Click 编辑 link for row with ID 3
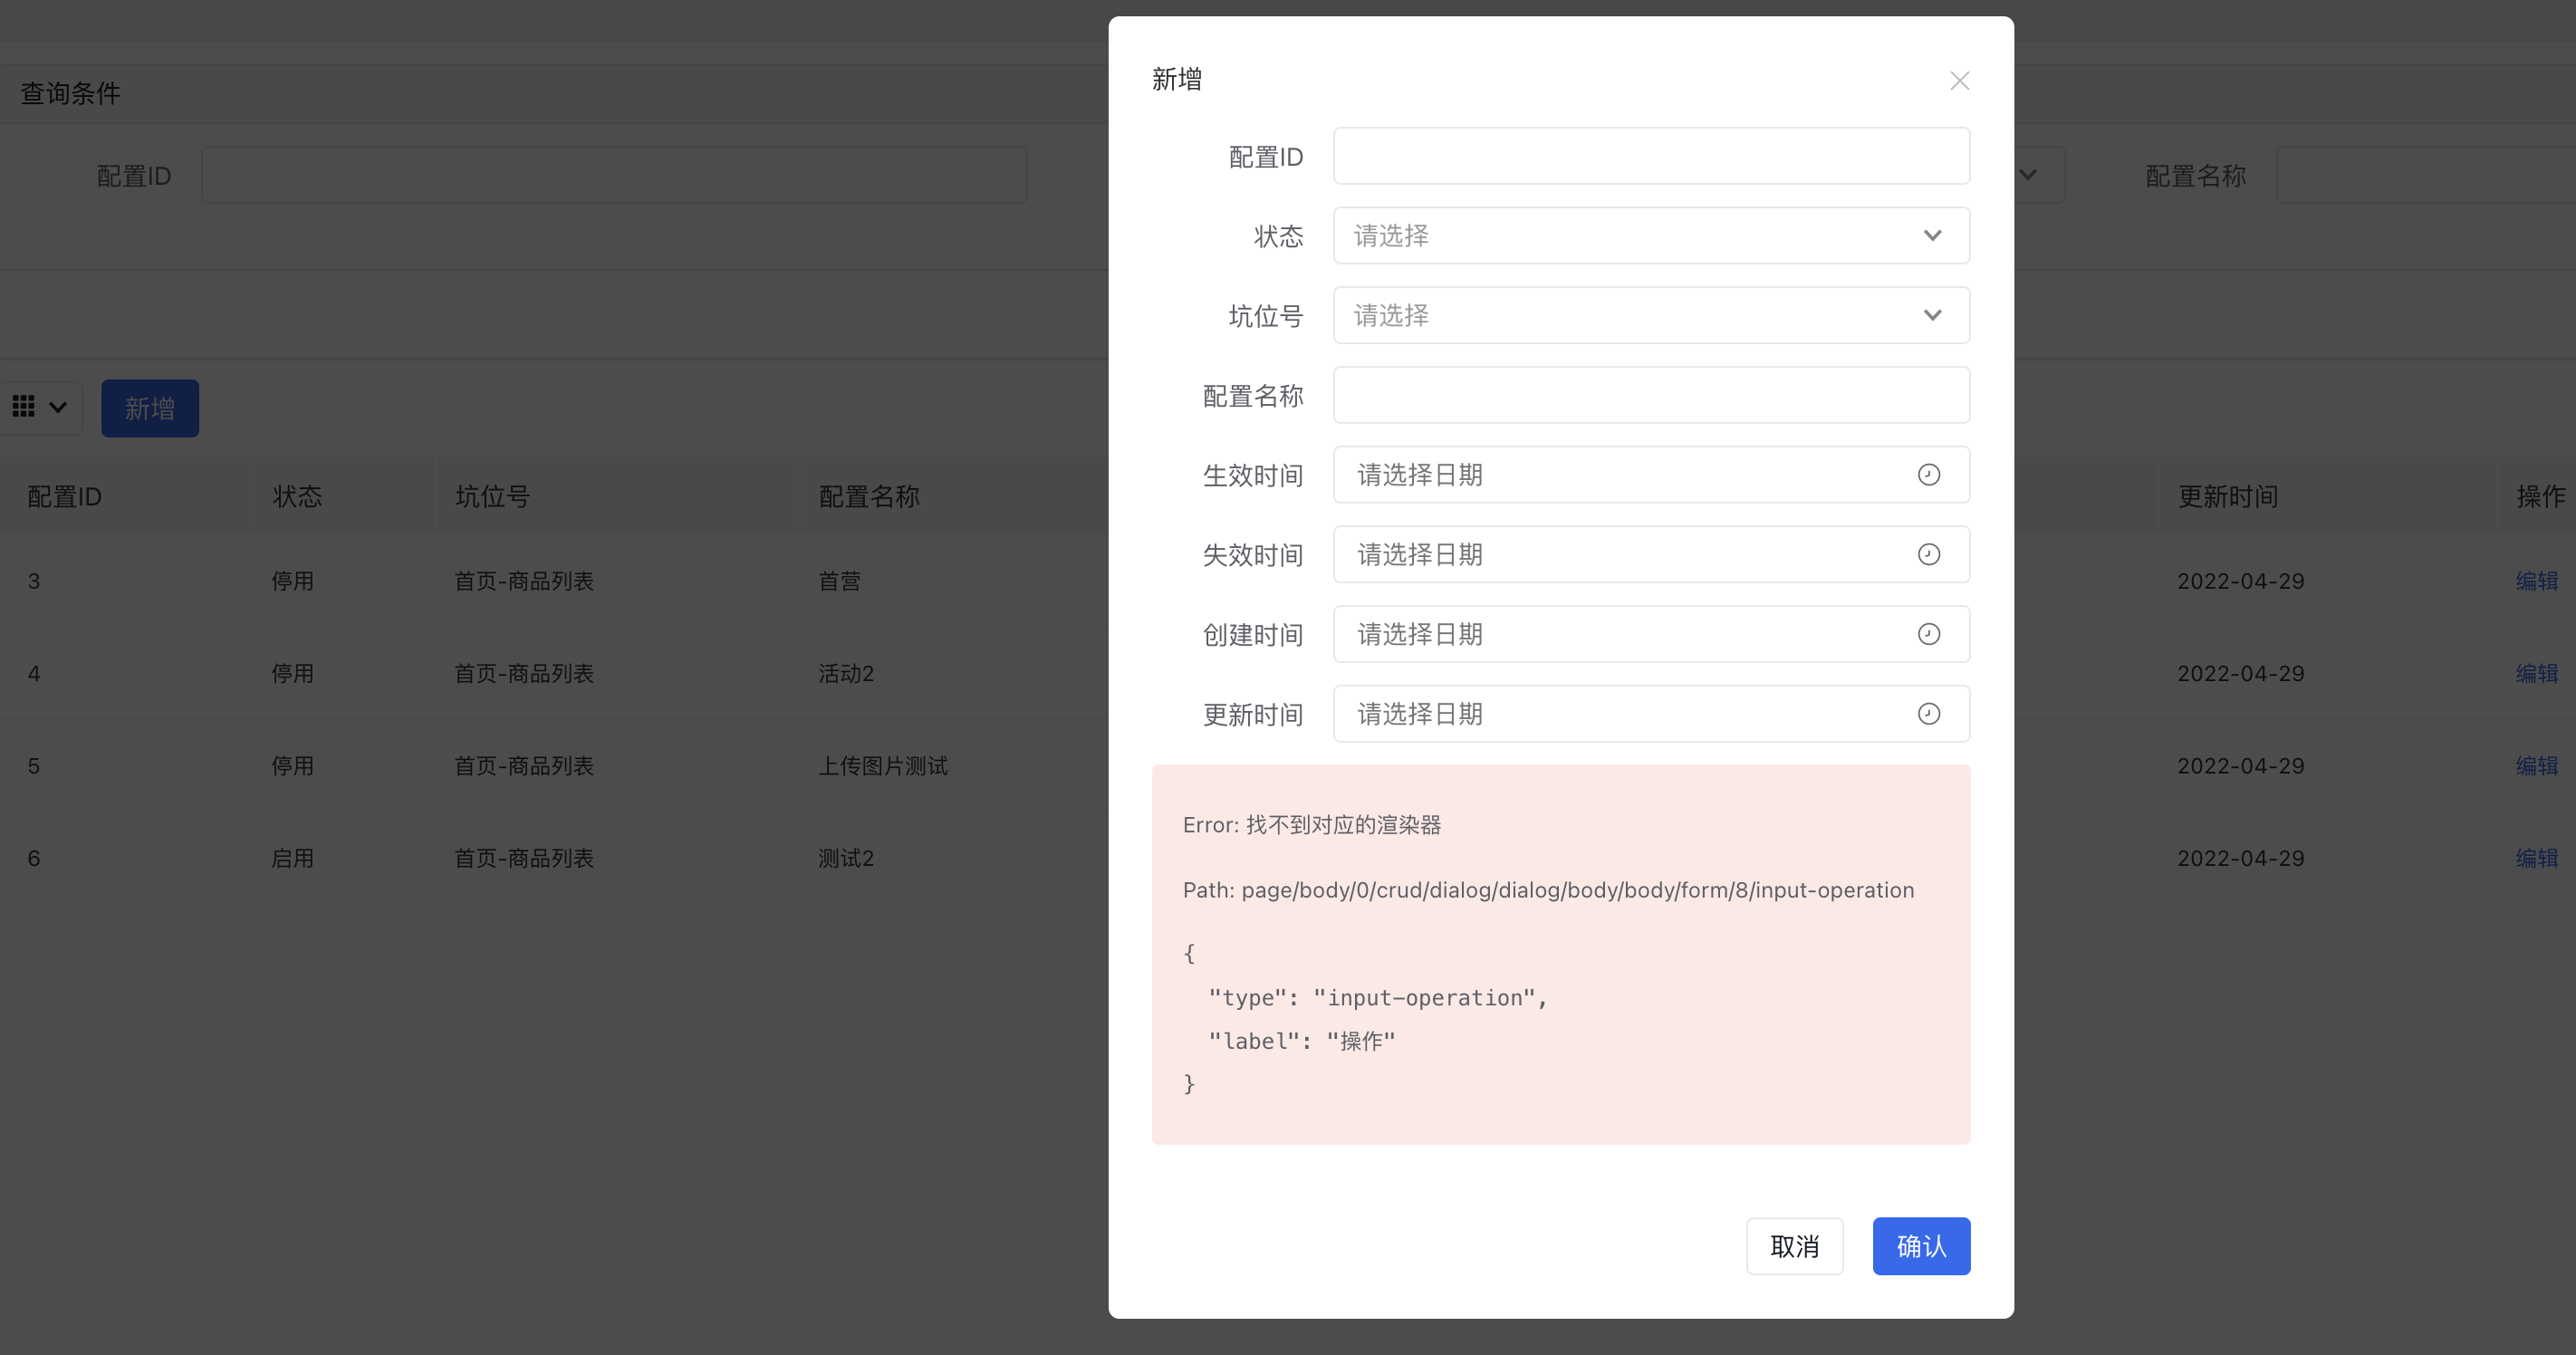Viewport: 2576px width, 1355px height. [x=2536, y=581]
